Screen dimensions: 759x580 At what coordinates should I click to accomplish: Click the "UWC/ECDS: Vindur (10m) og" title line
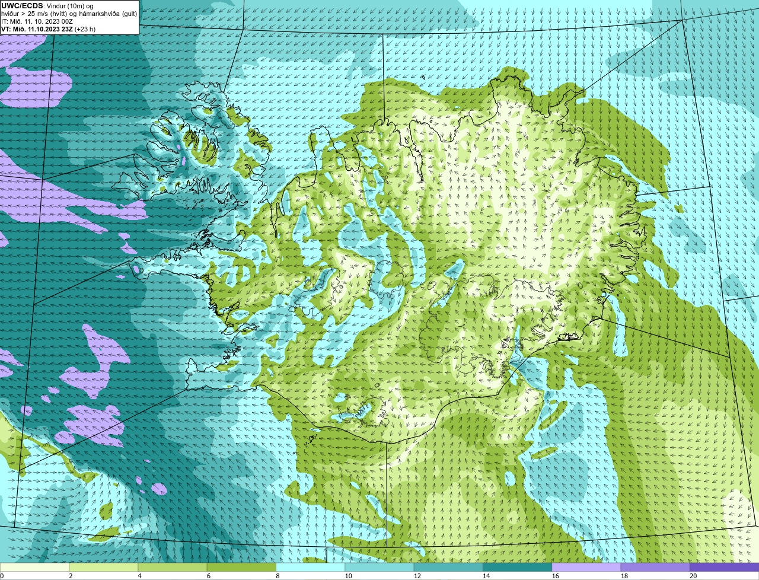tap(47, 6)
